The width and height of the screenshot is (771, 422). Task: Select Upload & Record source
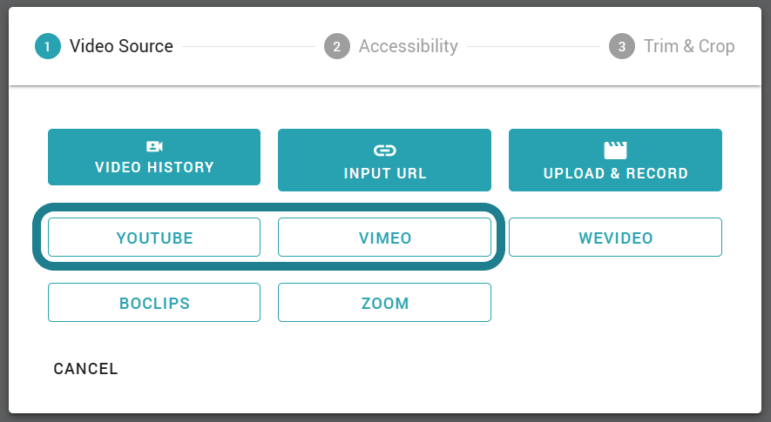tap(615, 160)
